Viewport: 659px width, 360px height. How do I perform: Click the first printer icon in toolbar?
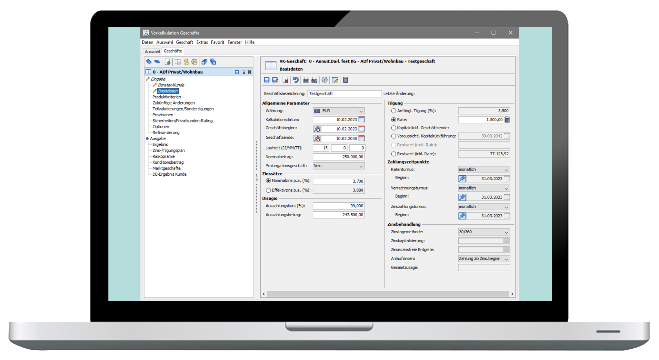click(306, 80)
